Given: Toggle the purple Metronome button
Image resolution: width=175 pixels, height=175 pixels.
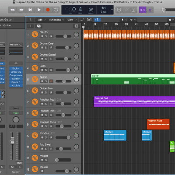Looking at the screenshot, I should [150, 10].
